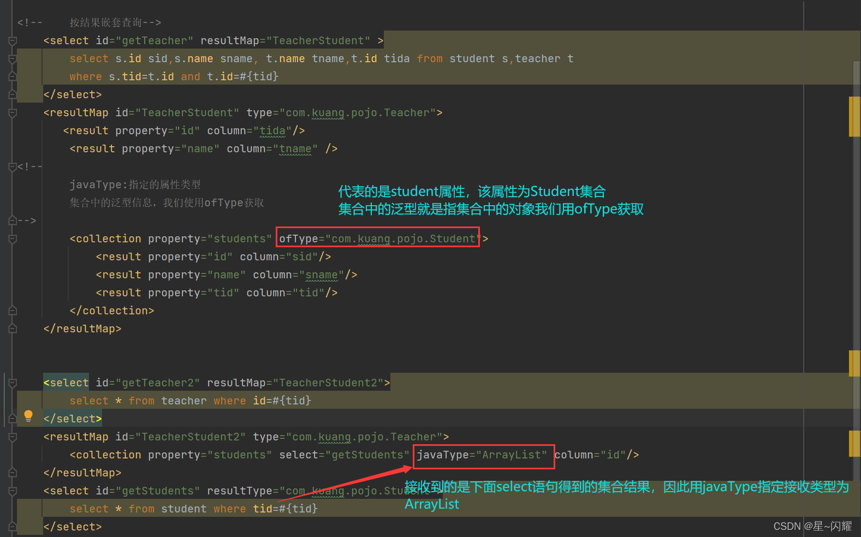This screenshot has height=537, width=861.
Task: Click property 'name' in the tname result tag
Action: pyautogui.click(x=200, y=149)
